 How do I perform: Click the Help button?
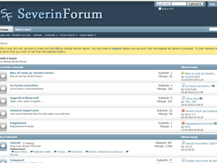point(212,4)
